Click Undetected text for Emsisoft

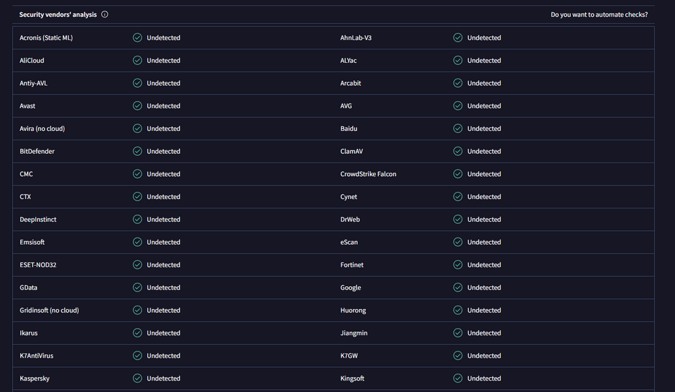click(163, 242)
